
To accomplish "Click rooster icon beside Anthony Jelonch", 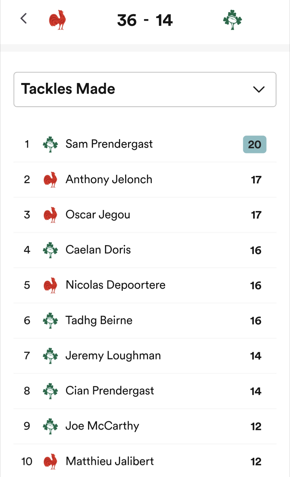I will tap(50, 179).
